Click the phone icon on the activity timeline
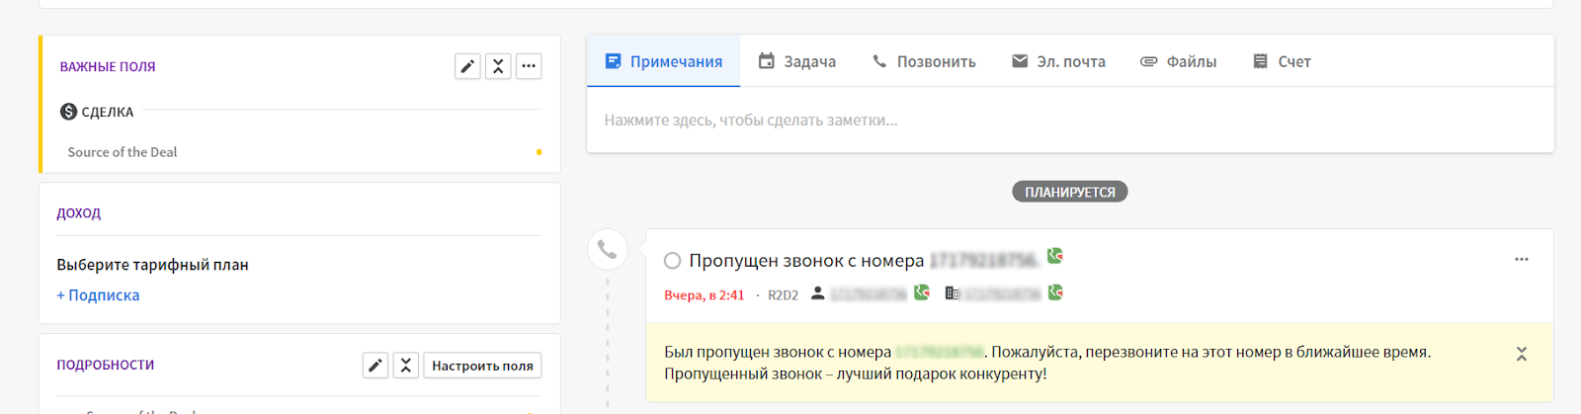Image resolution: width=1581 pixels, height=414 pixels. pyautogui.click(x=608, y=250)
